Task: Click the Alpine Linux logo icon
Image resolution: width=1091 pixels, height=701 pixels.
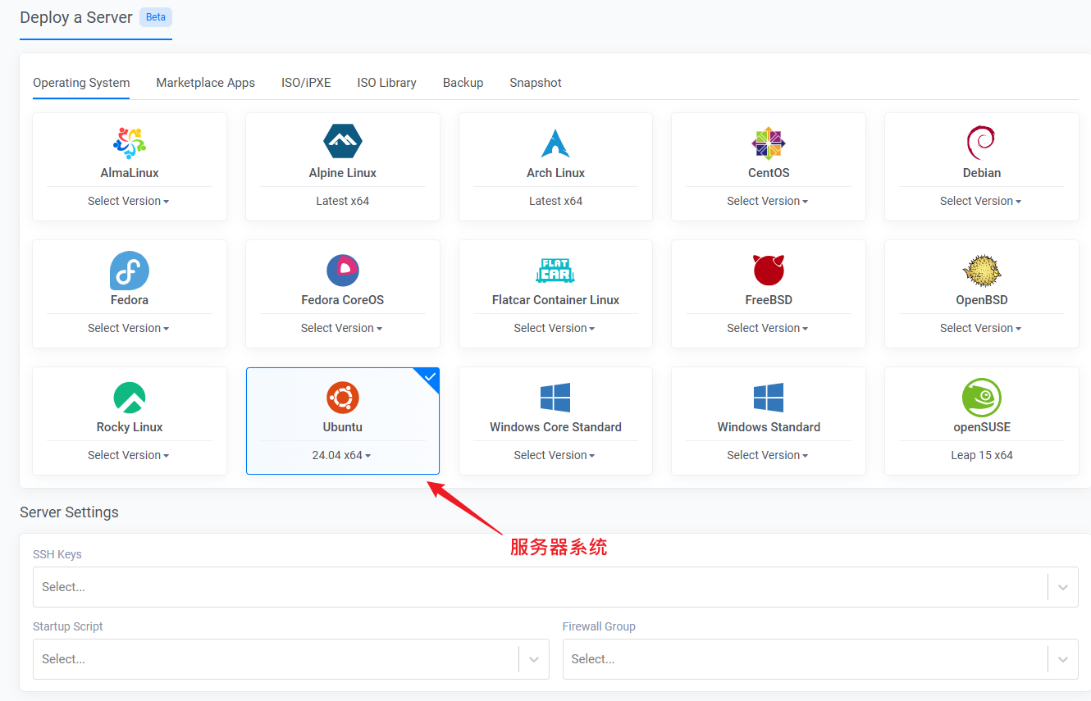Action: (x=342, y=142)
